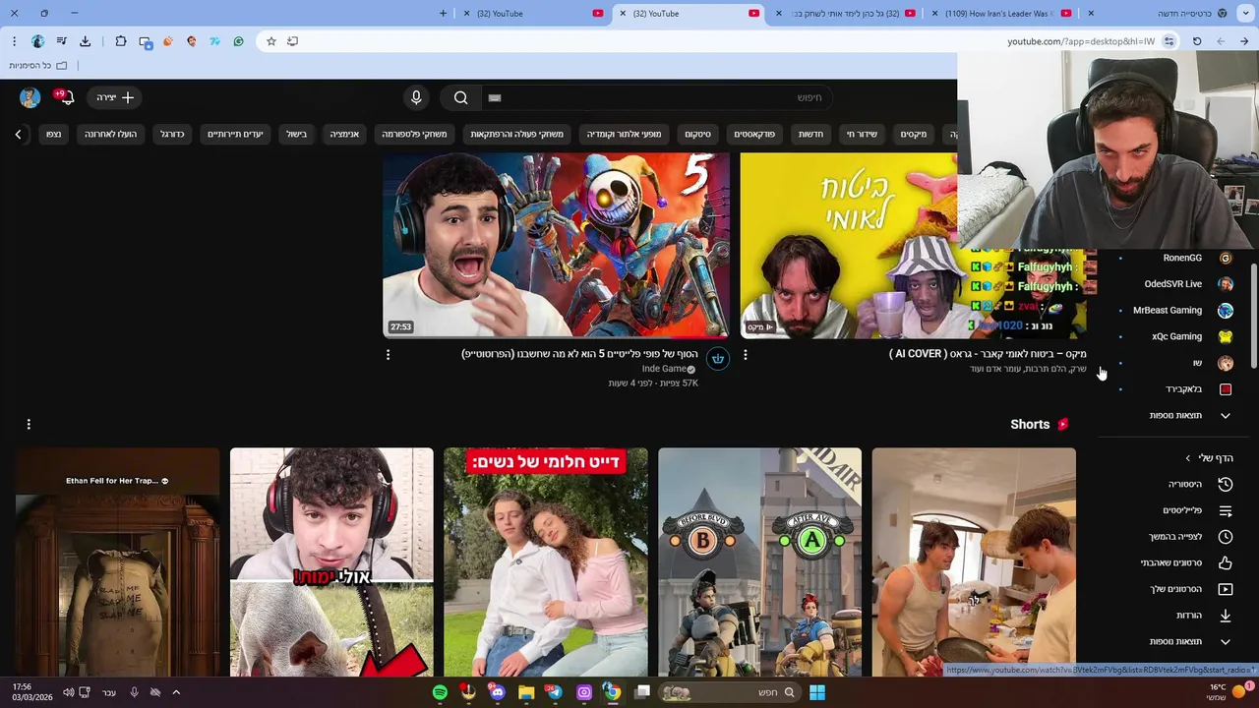
Task: Click the sidebar vertical scrollbar
Action: click(x=1253, y=315)
